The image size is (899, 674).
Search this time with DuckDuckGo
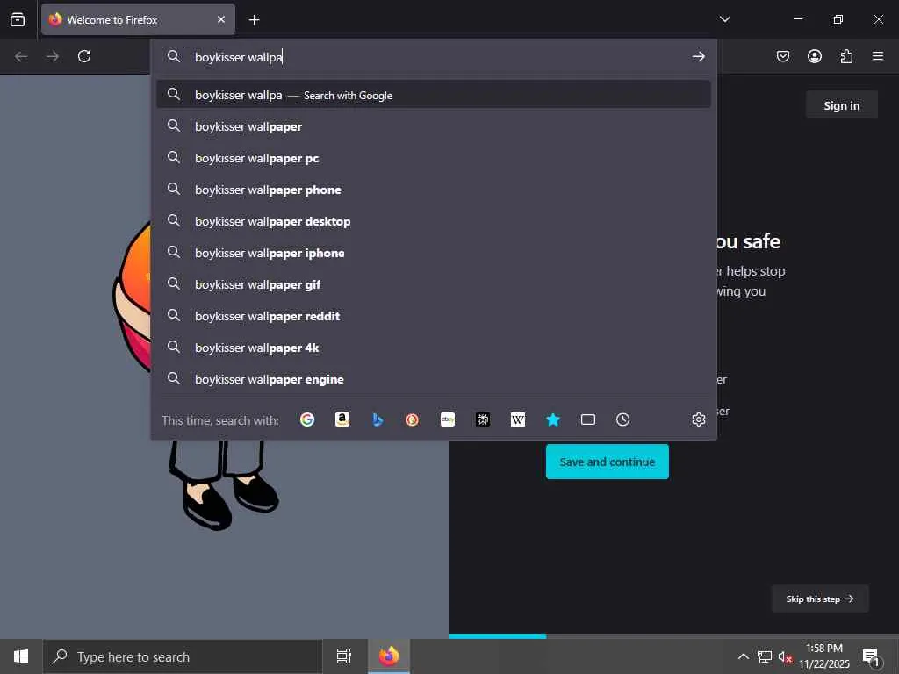413,419
